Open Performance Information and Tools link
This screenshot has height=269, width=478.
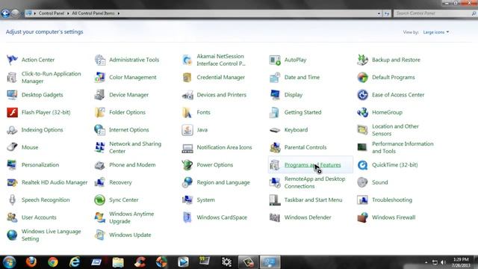403,147
